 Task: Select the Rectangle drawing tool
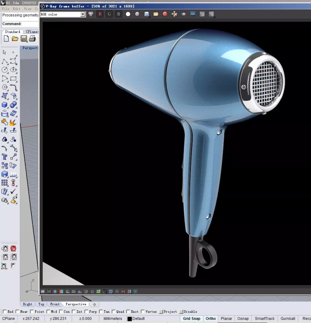[13, 79]
